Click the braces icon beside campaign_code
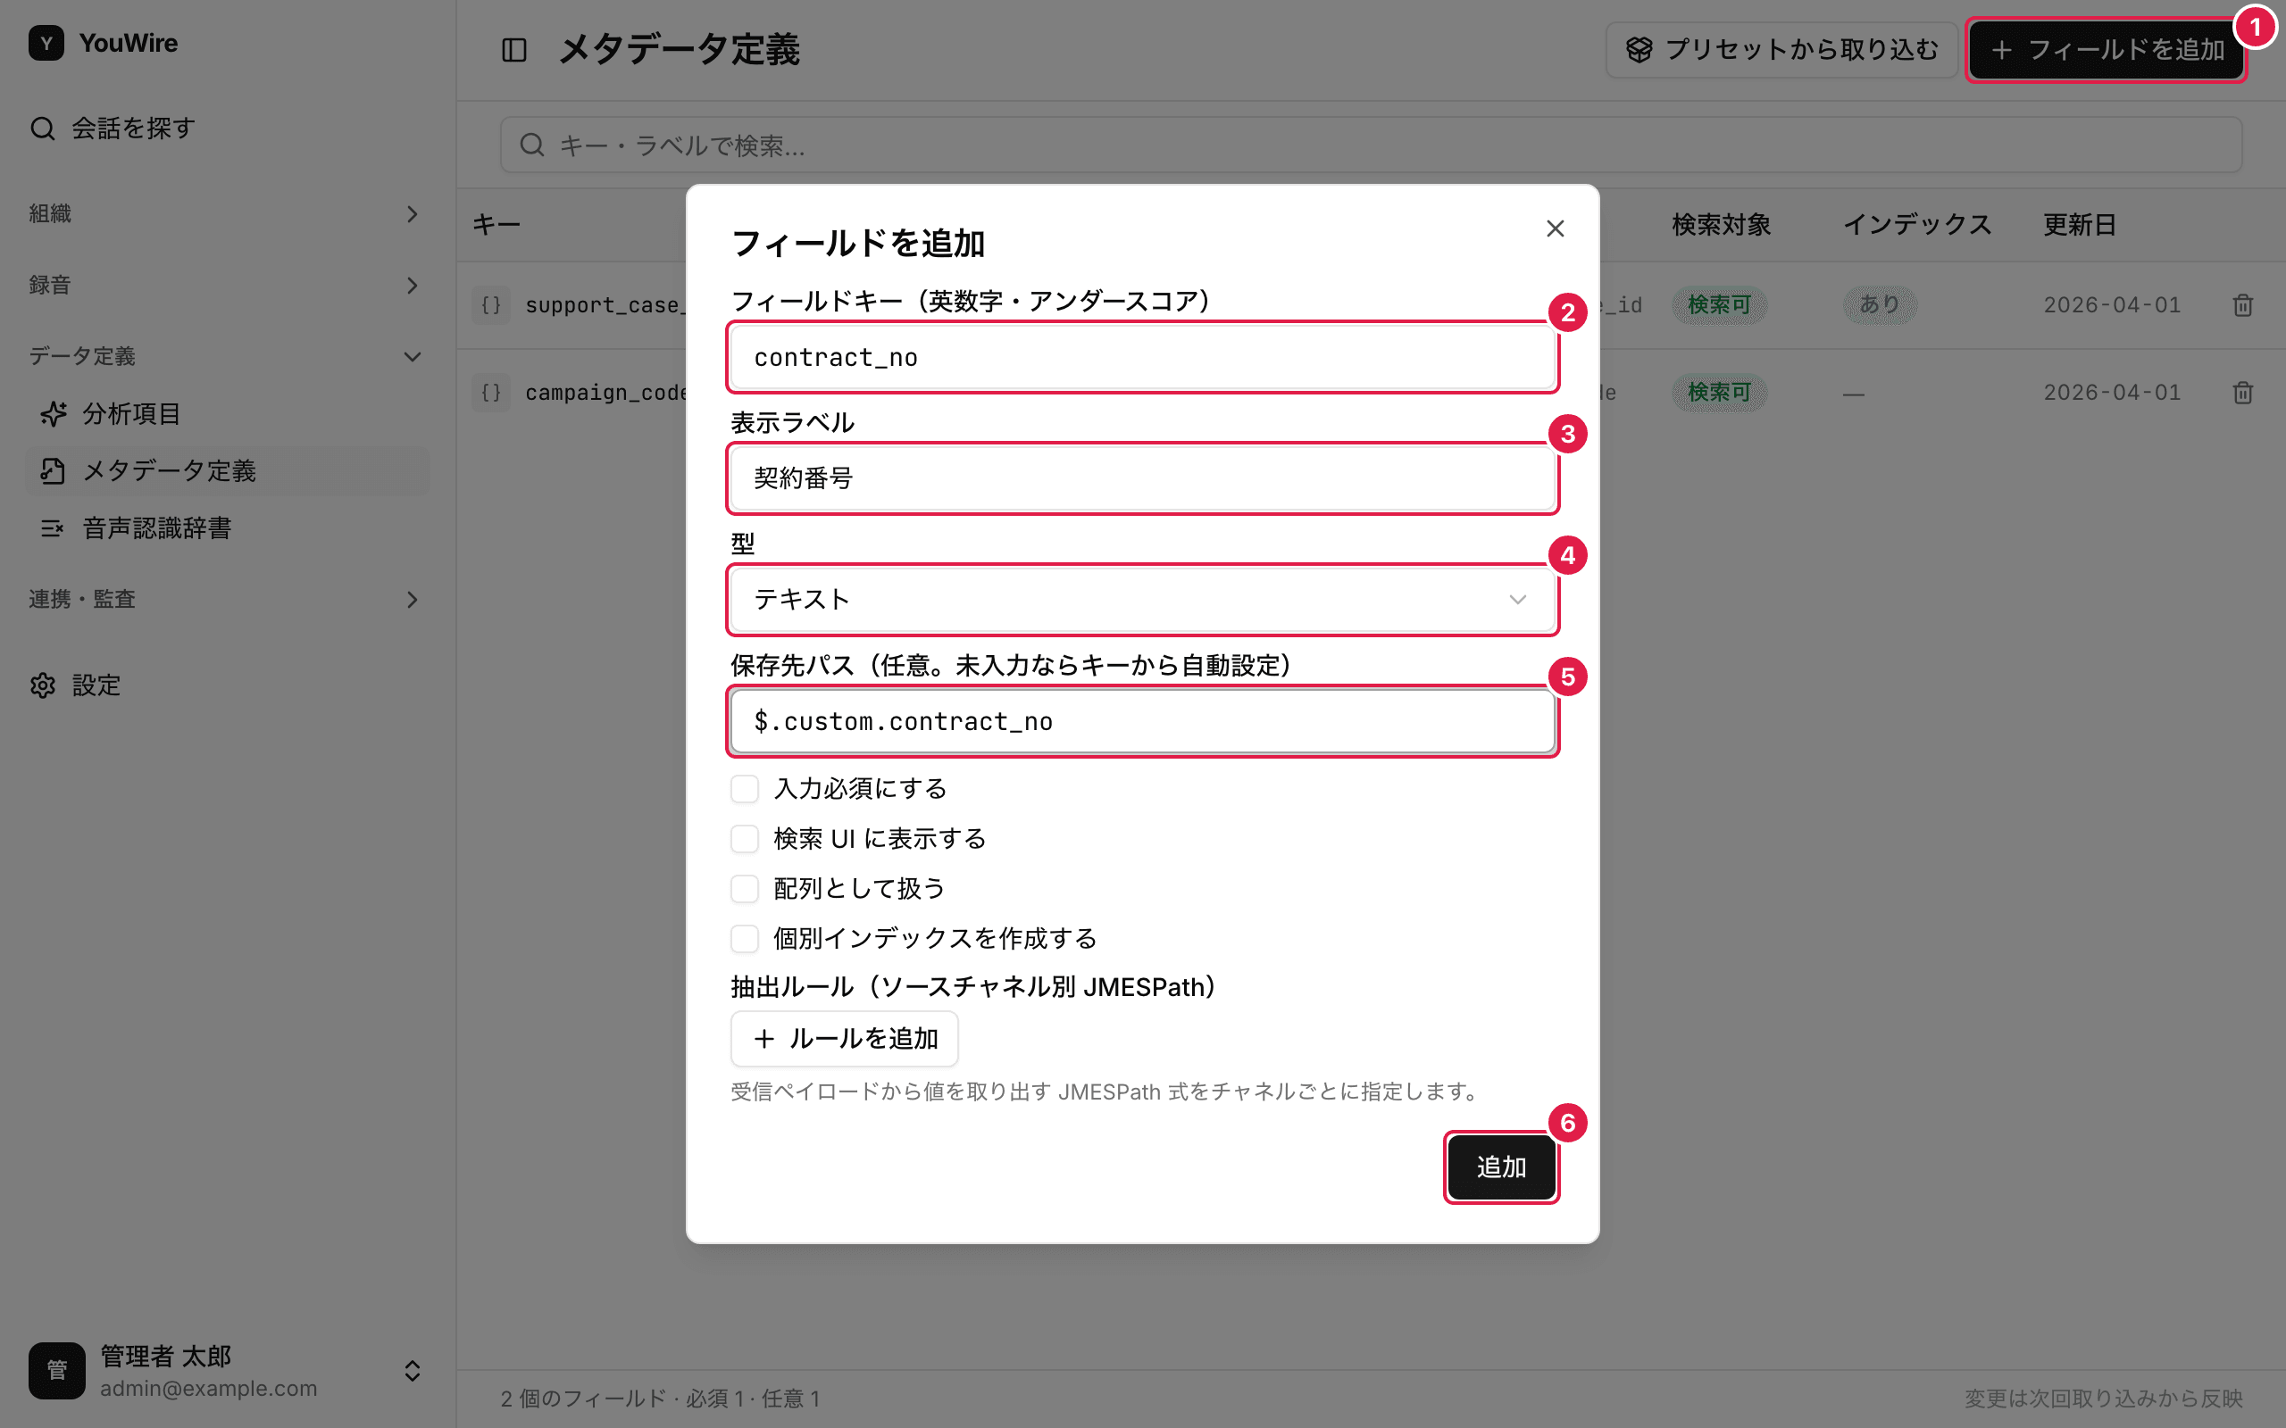Viewport: 2286px width, 1428px height. click(x=491, y=392)
